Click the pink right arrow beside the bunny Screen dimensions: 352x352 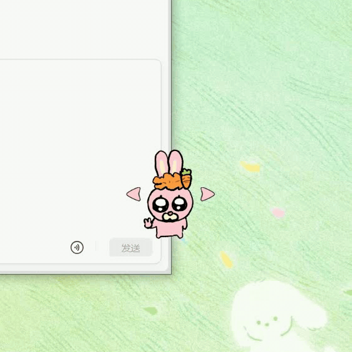point(207,194)
